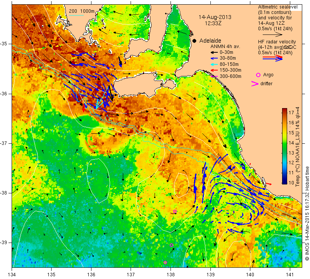Click the magenta drifter symbol in legend
Screen dimensions: 310x279
[x=255, y=84]
